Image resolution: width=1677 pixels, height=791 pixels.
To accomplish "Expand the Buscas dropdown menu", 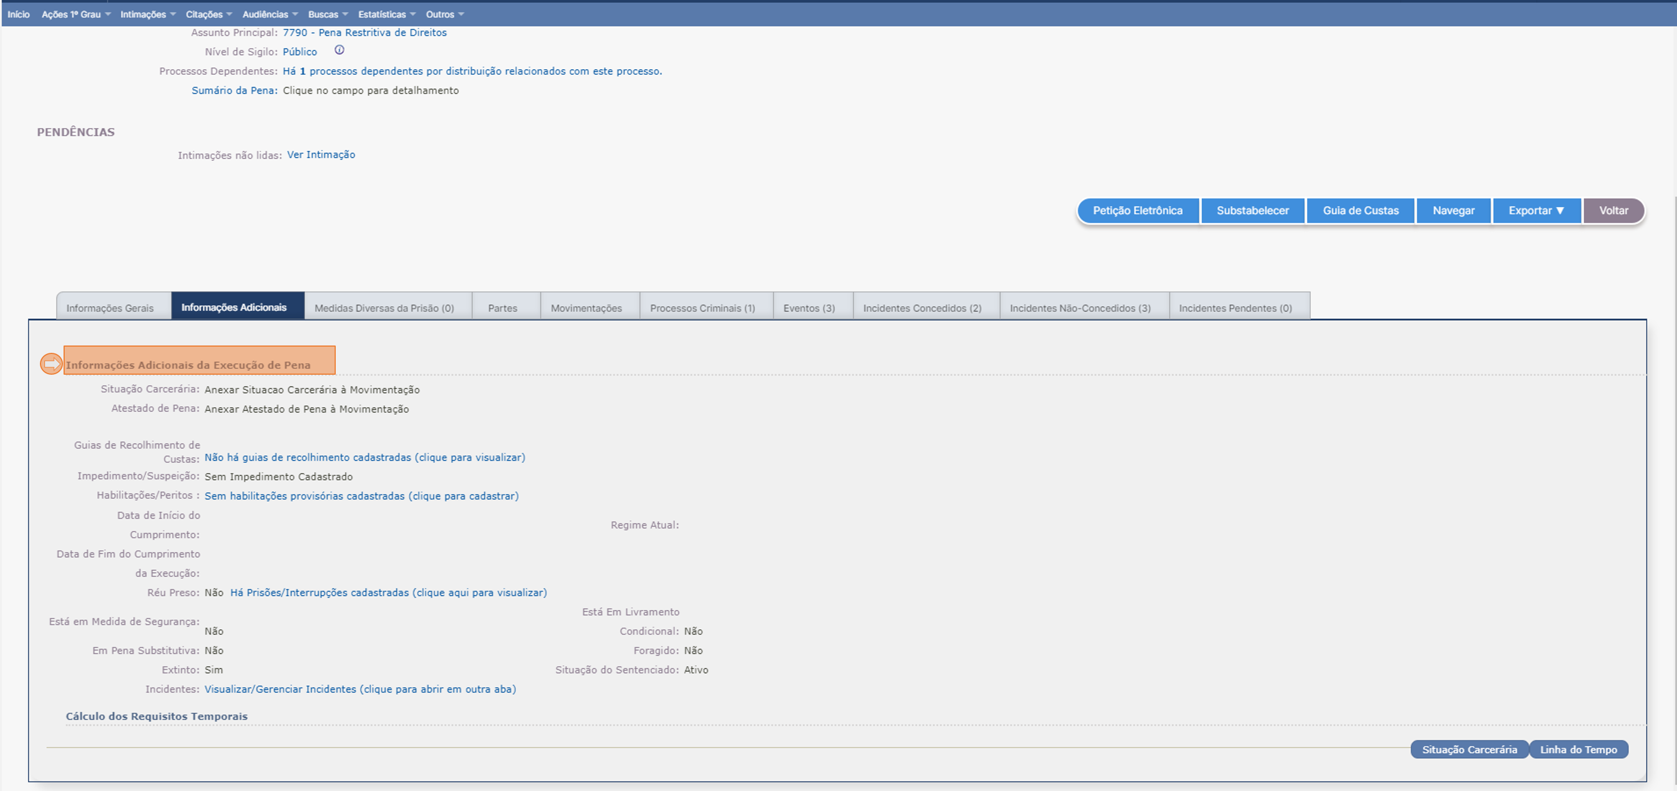I will click(328, 14).
